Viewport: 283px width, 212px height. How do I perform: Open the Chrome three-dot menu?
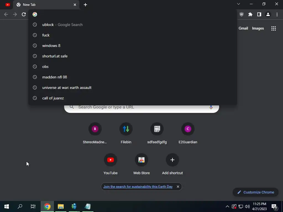point(277,14)
